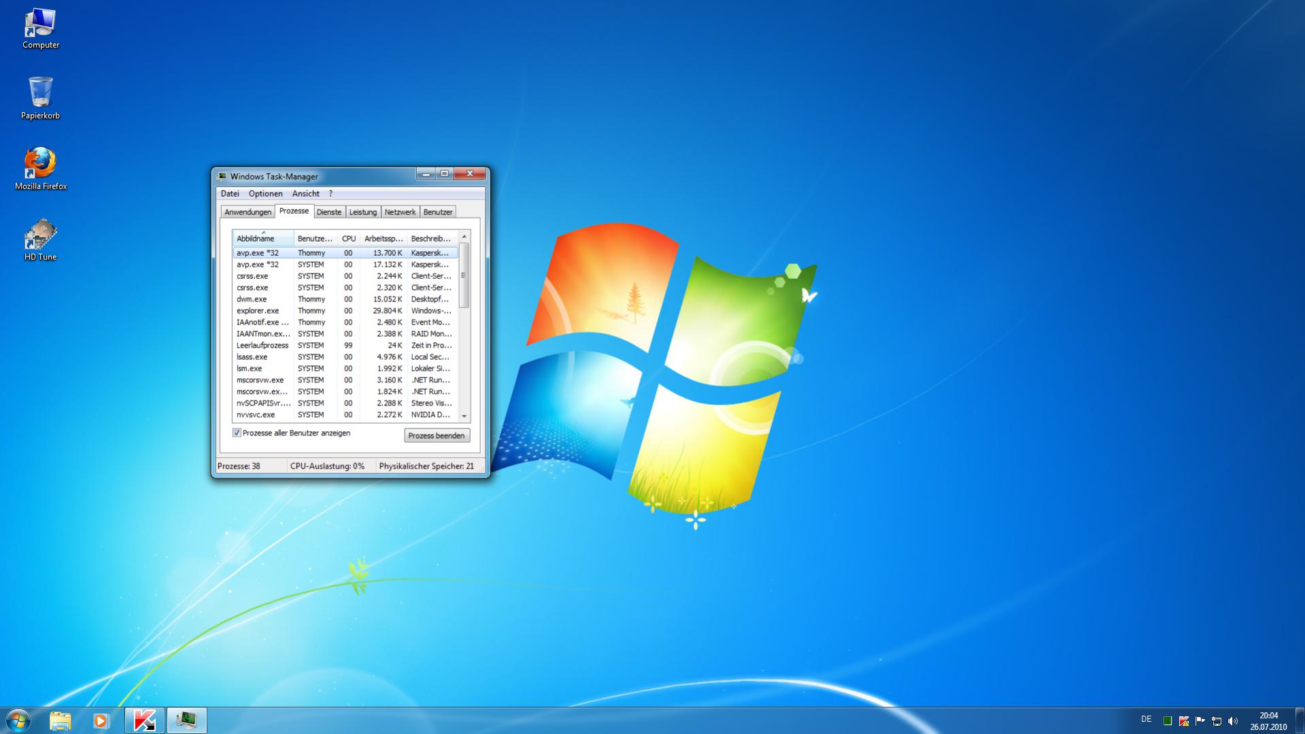Select the lsm.exe process row
The image size is (1305, 734).
[345, 369]
